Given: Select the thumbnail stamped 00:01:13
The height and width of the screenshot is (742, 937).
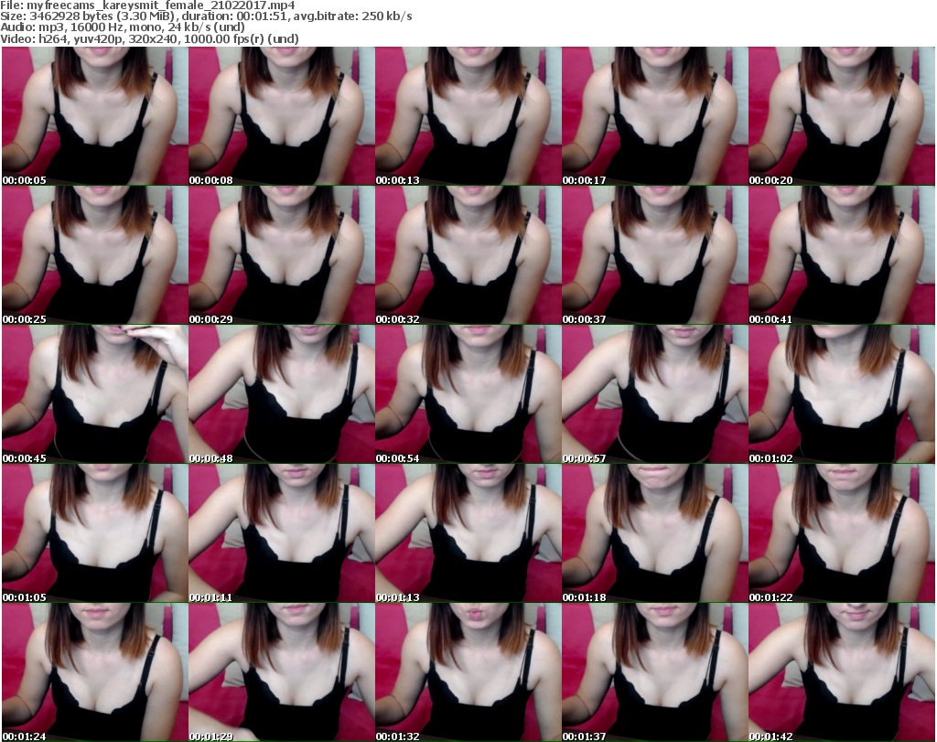Looking at the screenshot, I should 468,533.
